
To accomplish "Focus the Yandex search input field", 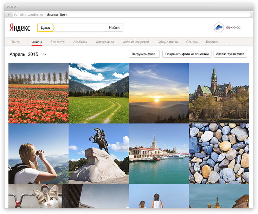I will (80, 27).
